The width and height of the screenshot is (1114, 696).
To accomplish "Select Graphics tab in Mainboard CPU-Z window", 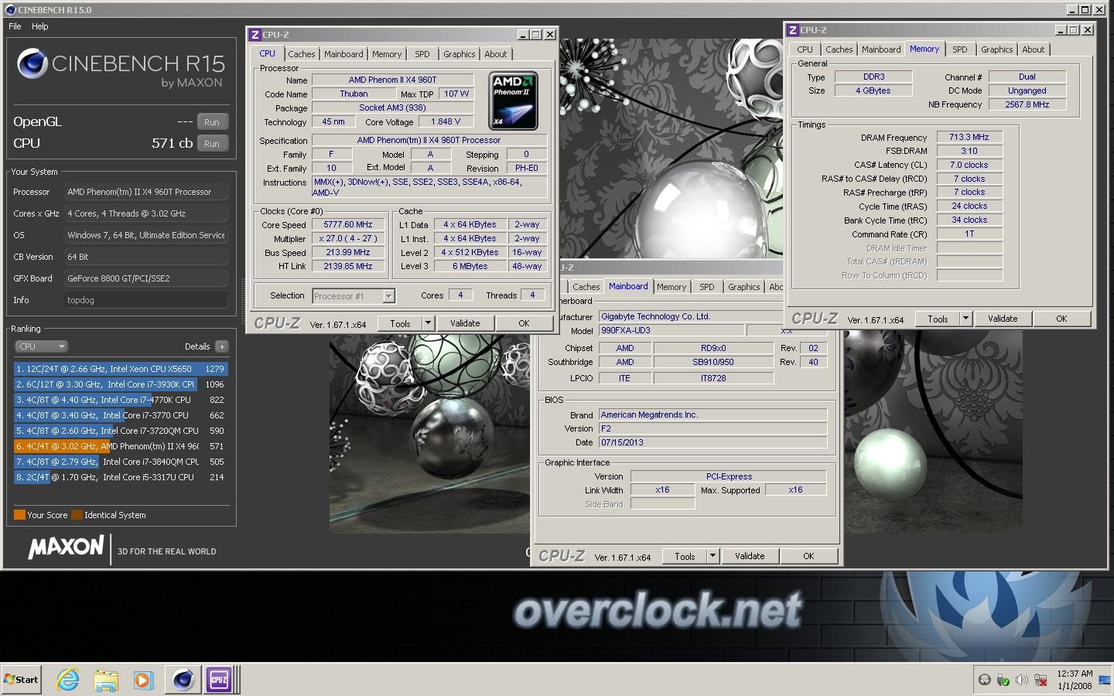I will coord(743,287).
